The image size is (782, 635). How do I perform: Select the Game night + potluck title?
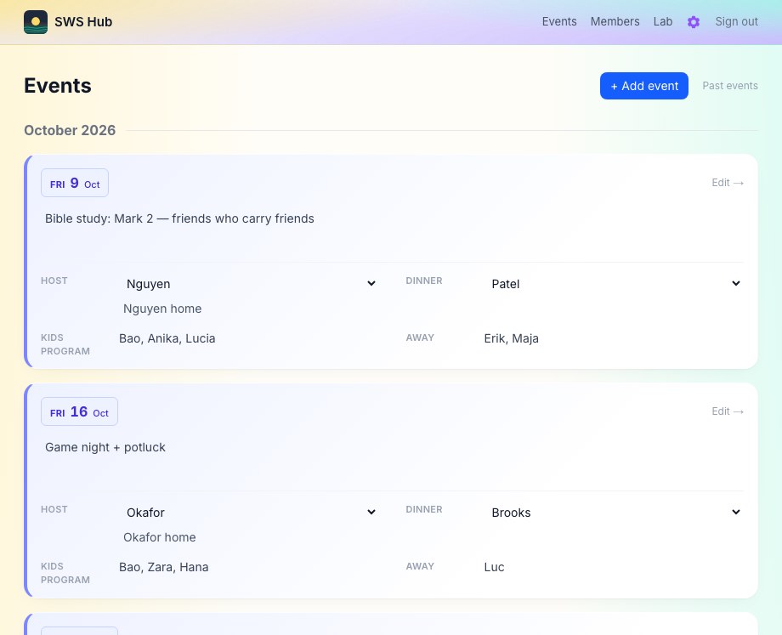click(x=105, y=447)
